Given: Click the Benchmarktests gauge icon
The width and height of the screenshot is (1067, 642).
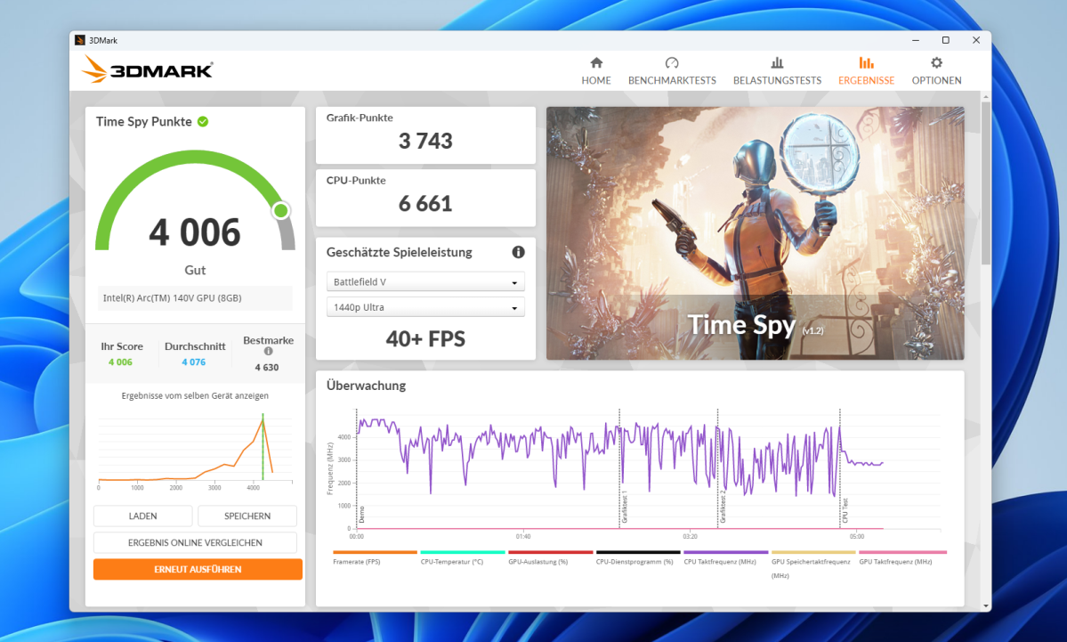Looking at the screenshot, I should click(x=672, y=63).
